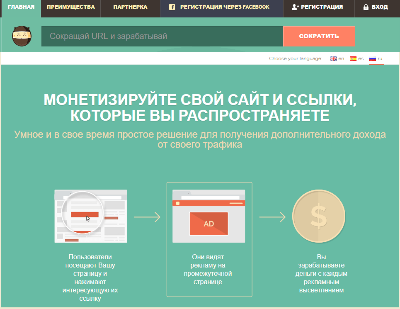Click the ninja mascot logo
The width and height of the screenshot is (400, 309).
[20, 36]
